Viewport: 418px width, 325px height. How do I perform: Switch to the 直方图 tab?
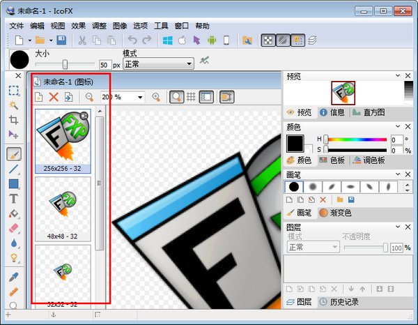(368, 112)
